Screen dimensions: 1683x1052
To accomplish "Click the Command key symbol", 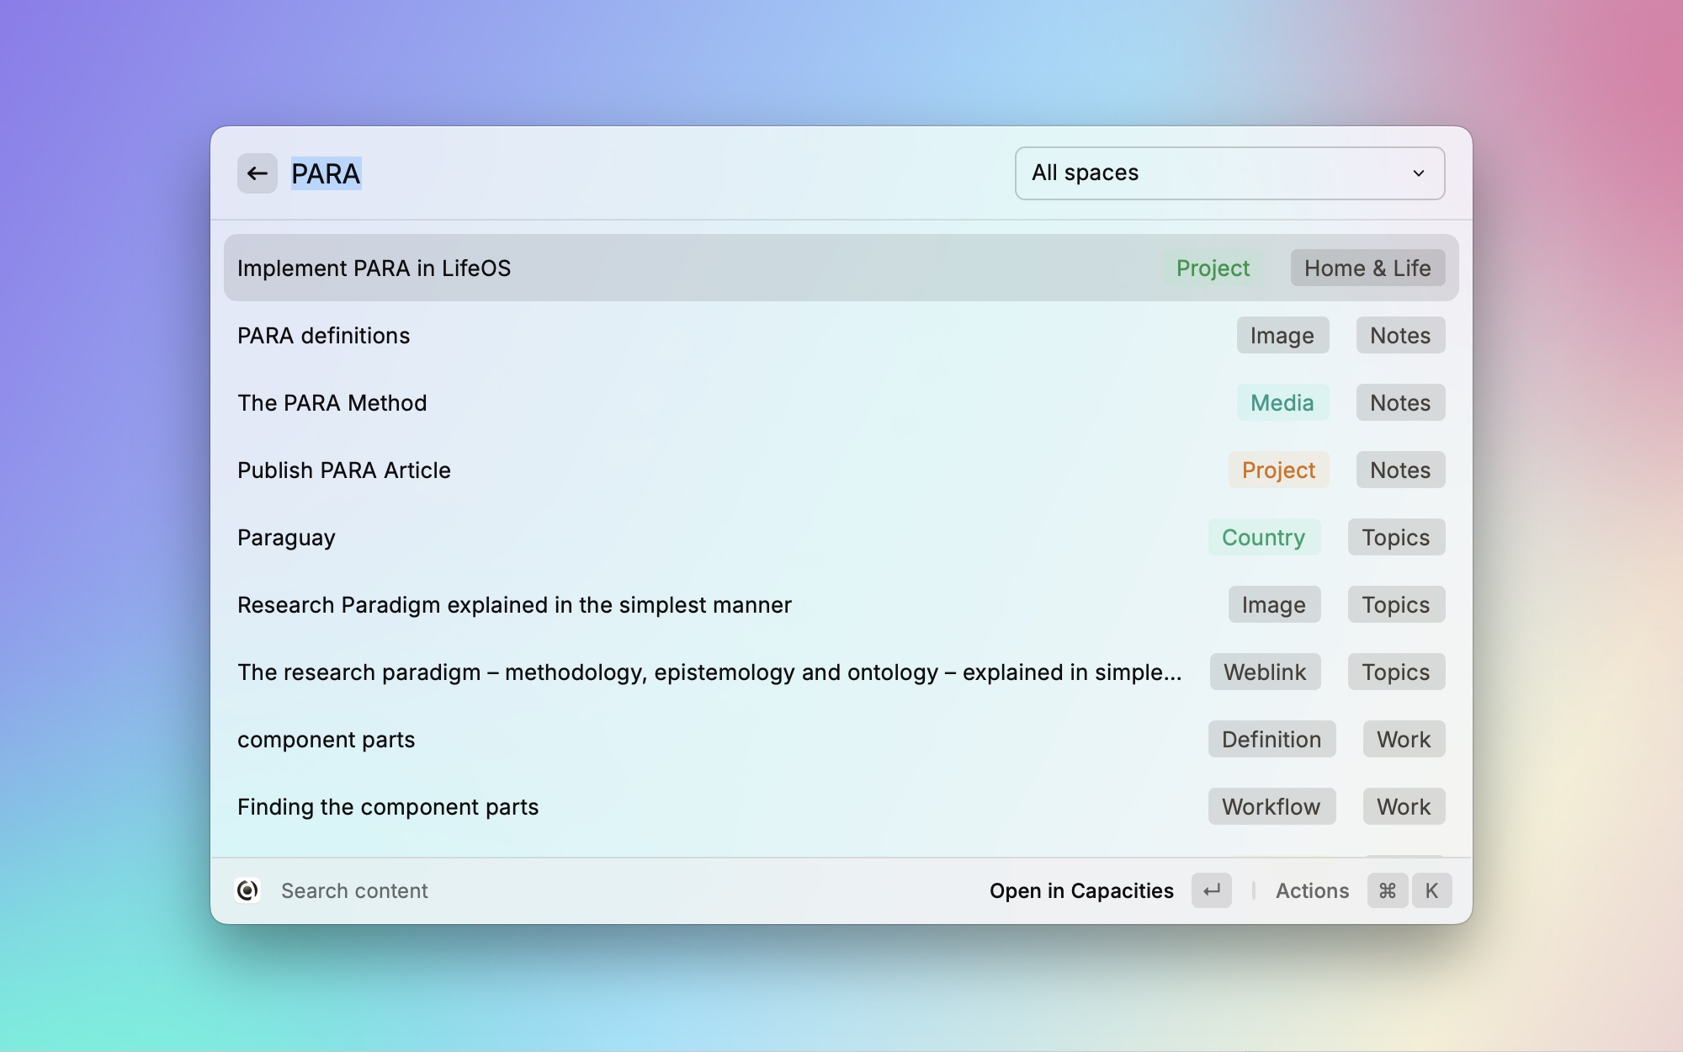I will pyautogui.click(x=1387, y=890).
